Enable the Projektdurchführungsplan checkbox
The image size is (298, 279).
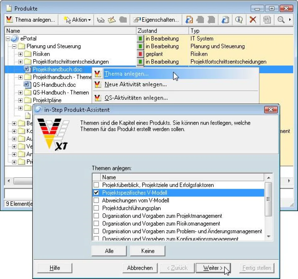coord(96,208)
